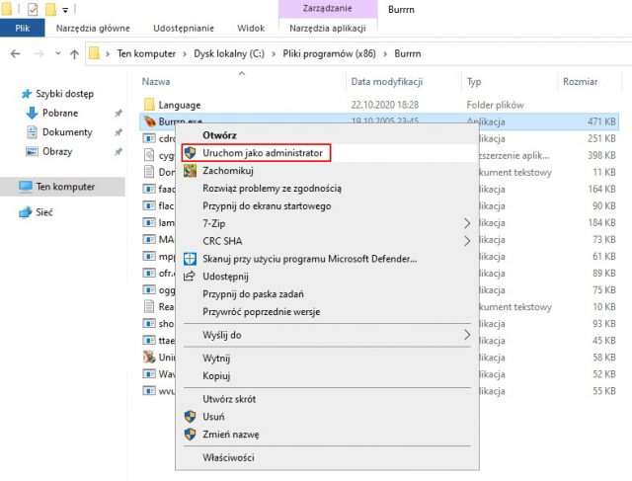632x481 pixels.
Task: Open Sieć in navigation pane
Action: 43,212
